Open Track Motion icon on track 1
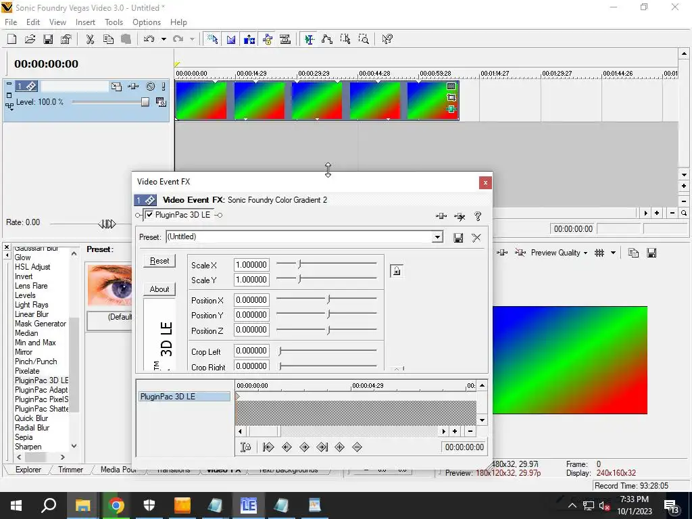The image size is (692, 519). [x=116, y=86]
